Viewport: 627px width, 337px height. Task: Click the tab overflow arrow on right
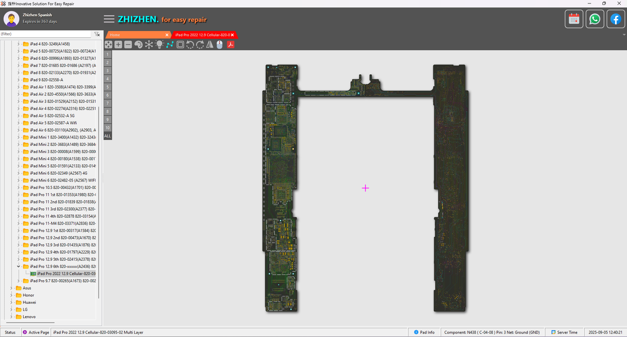[624, 35]
